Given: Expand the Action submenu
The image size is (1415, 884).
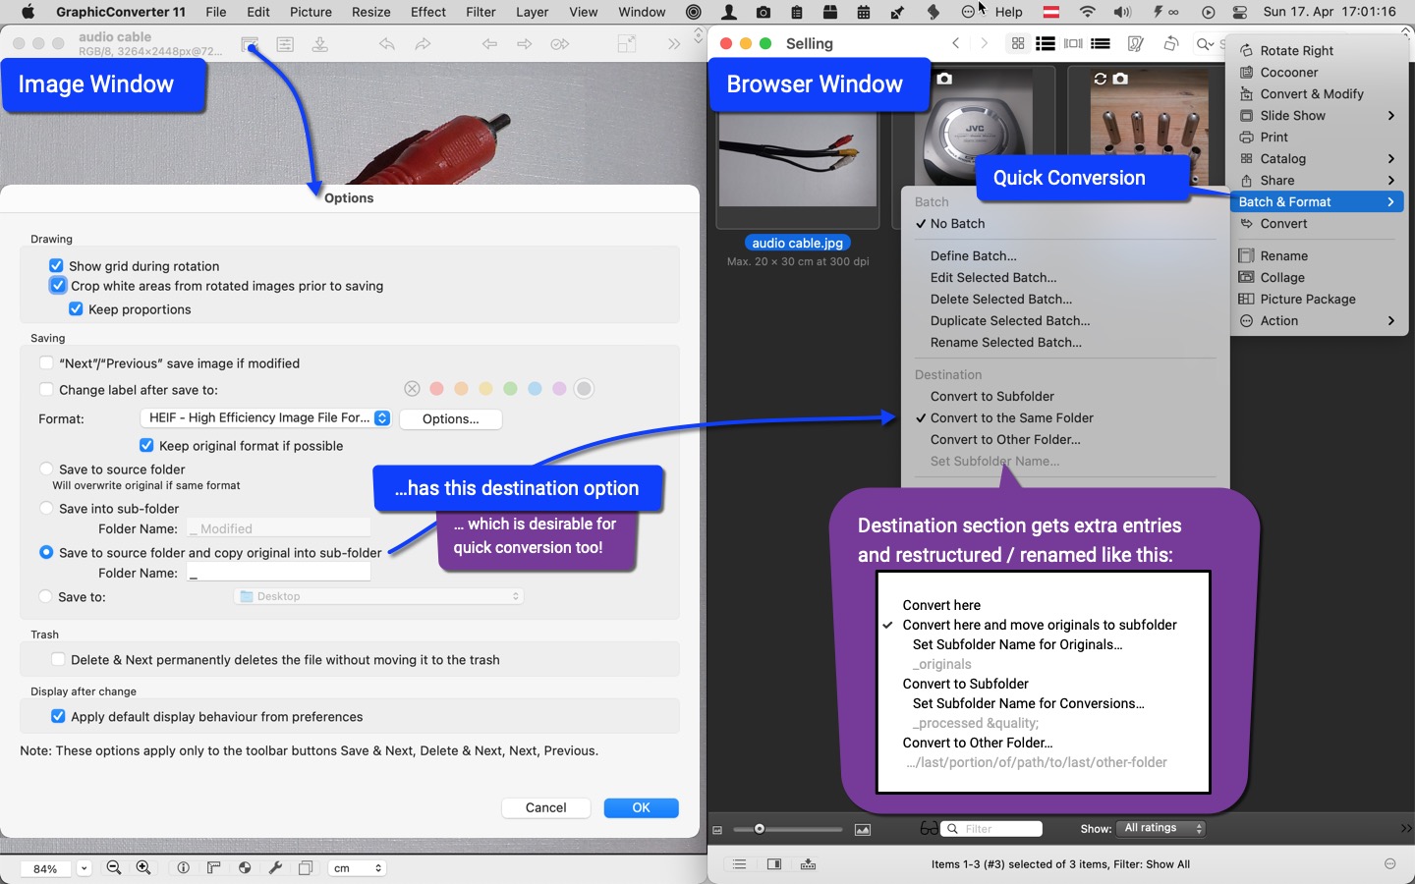Looking at the screenshot, I should point(1318,320).
